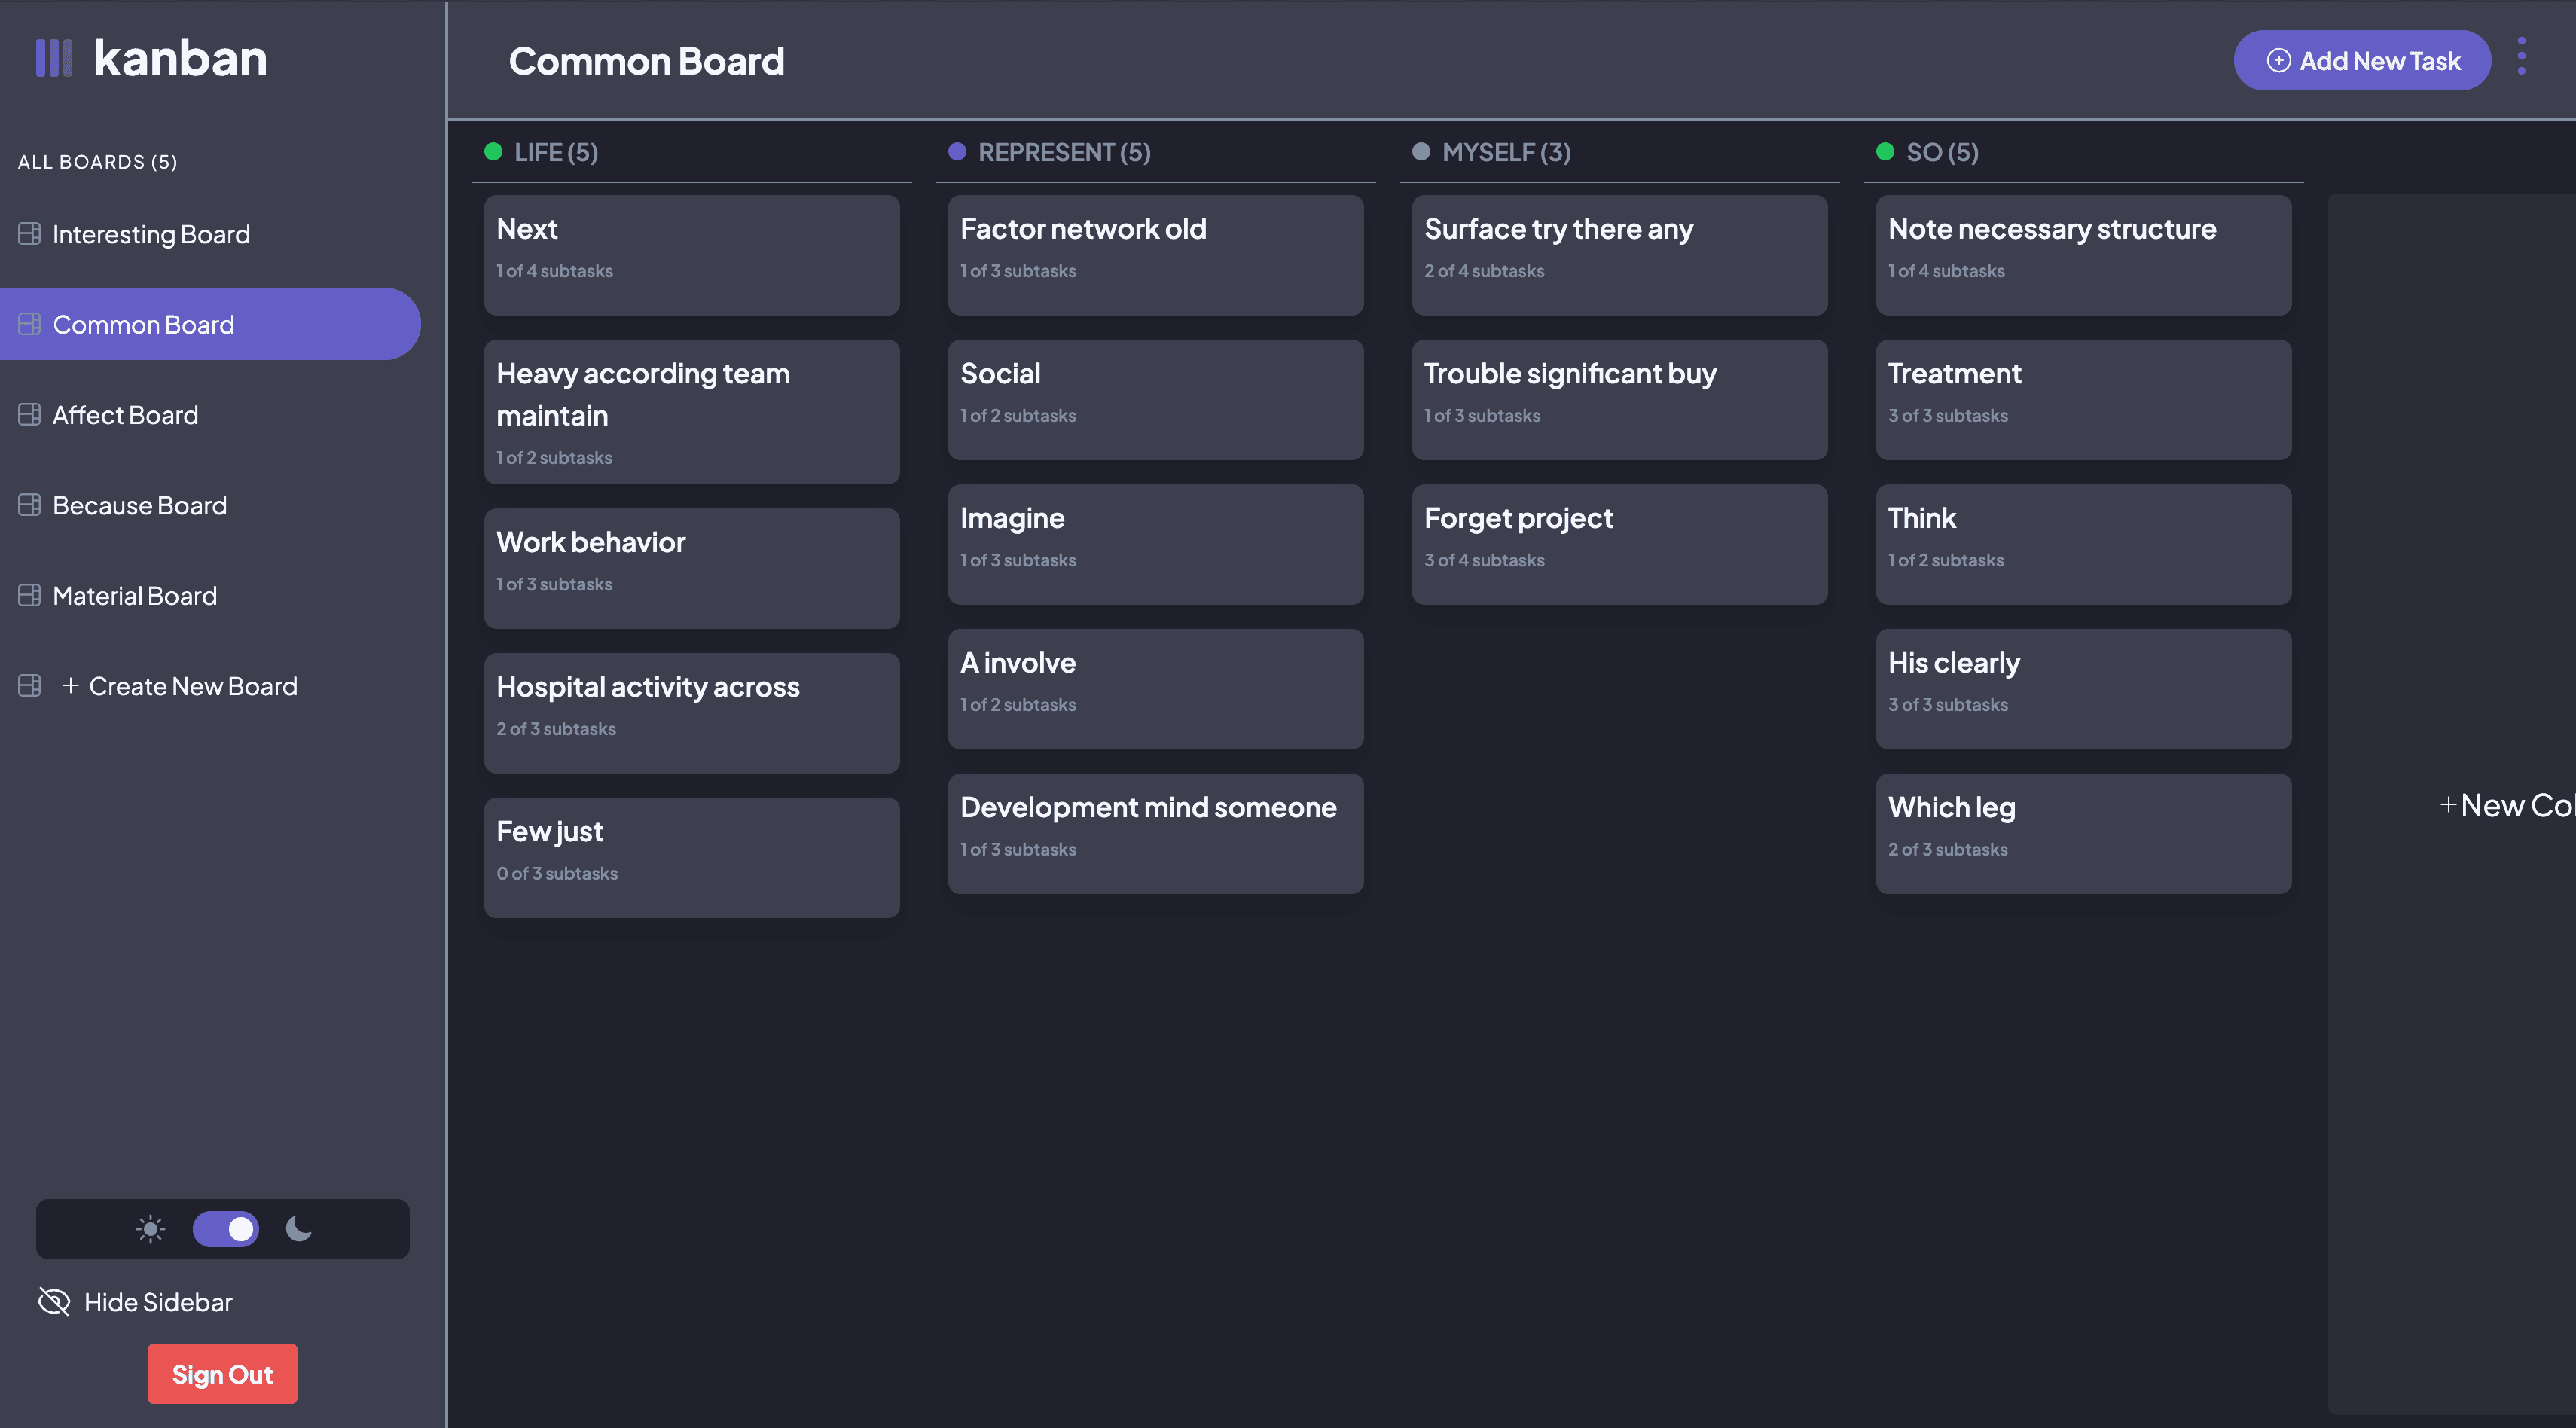
Task: Open the Add New Task plus dropdown icon
Action: 2279,60
